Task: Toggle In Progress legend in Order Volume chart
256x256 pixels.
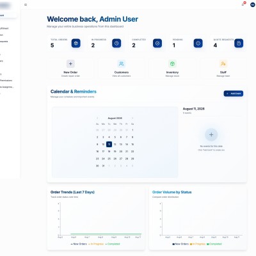Action: [198, 244]
